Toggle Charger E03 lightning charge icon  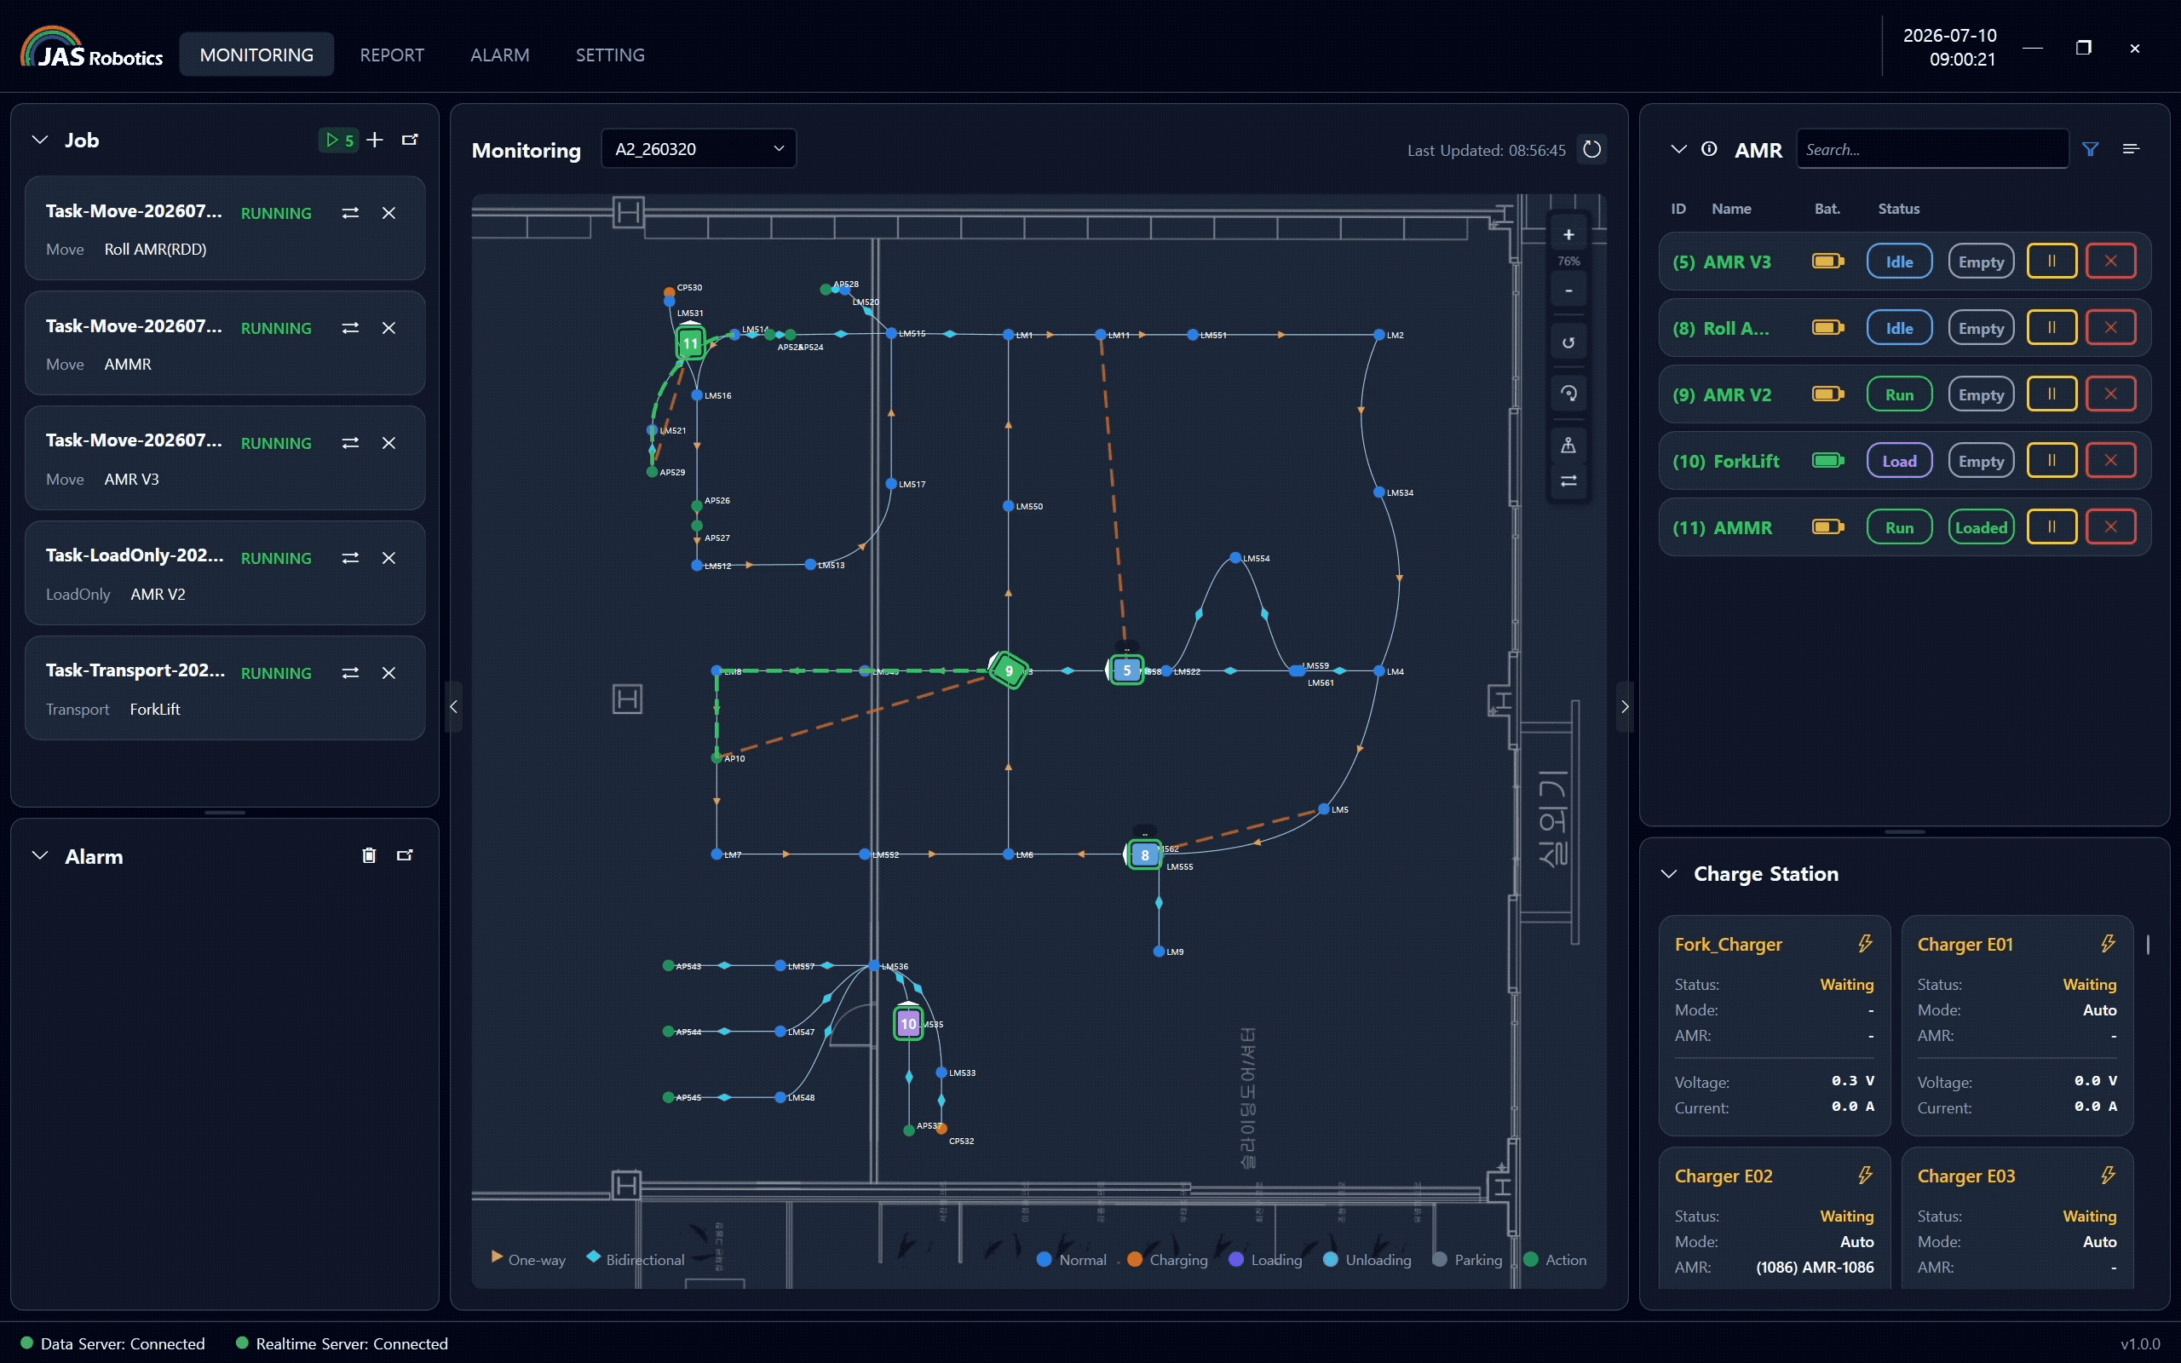pos(2107,1176)
